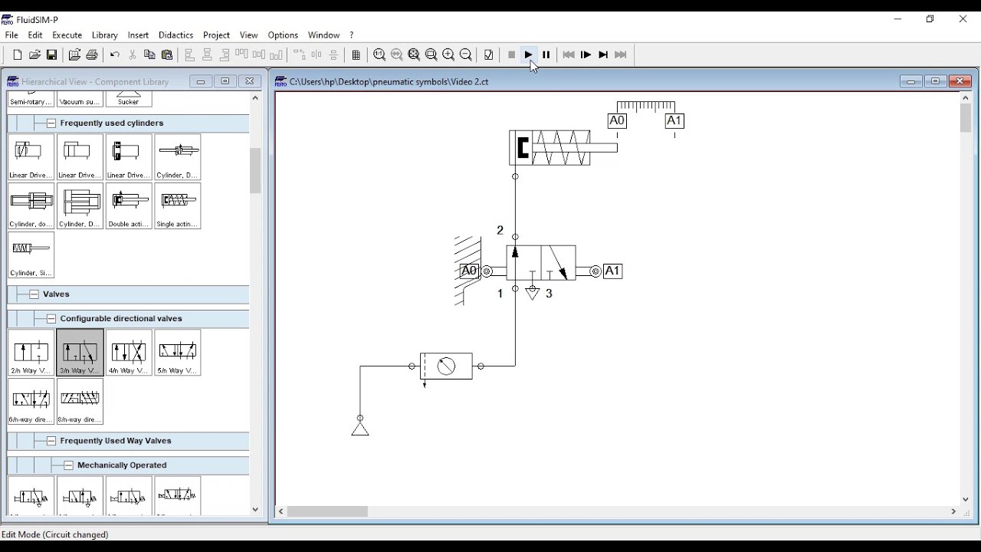Select the 3/2 valve in the circuit
981x552 pixels.
[541, 263]
